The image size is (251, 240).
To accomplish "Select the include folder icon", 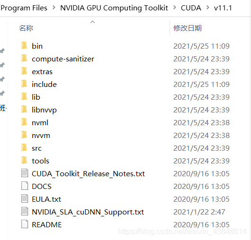I will (24, 84).
